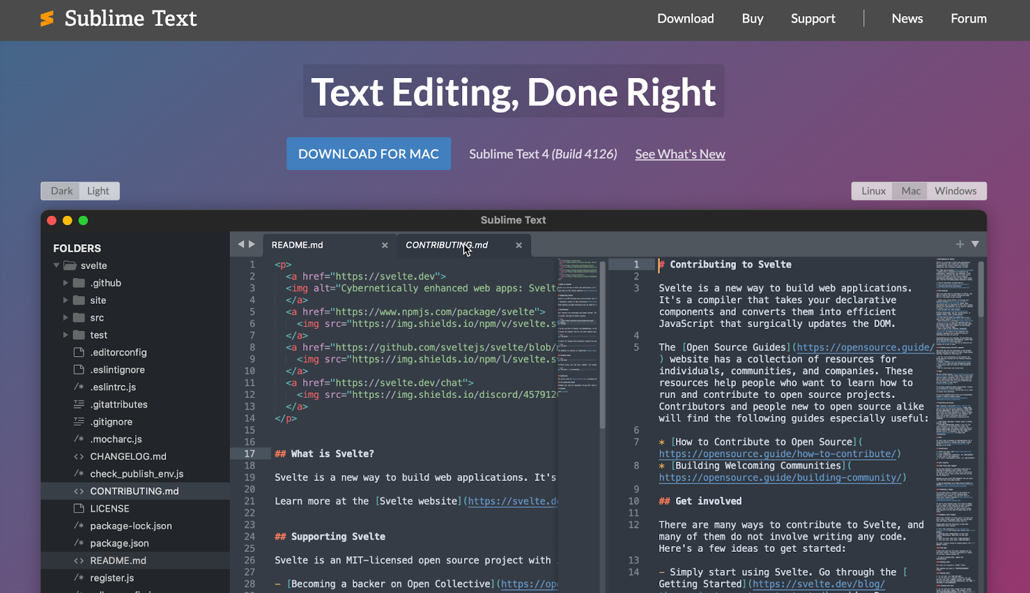Click the left tab-navigation arrow

[x=239, y=244]
